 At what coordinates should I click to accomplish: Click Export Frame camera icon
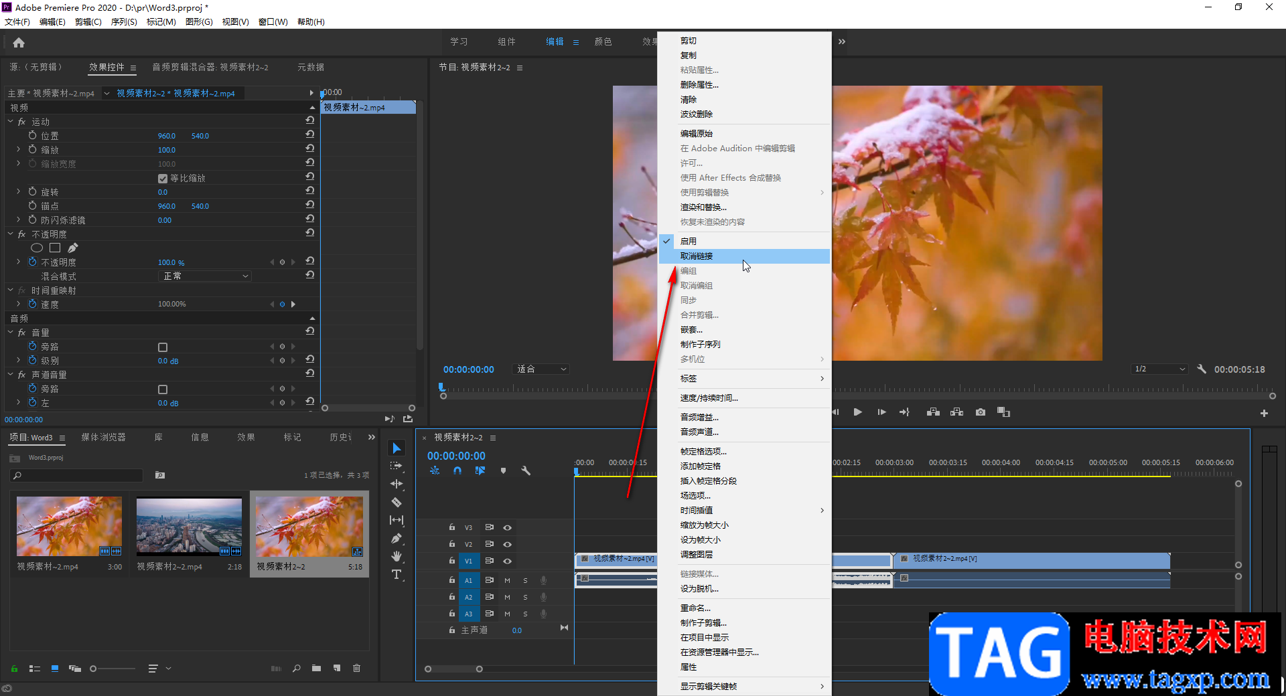pyautogui.click(x=981, y=412)
